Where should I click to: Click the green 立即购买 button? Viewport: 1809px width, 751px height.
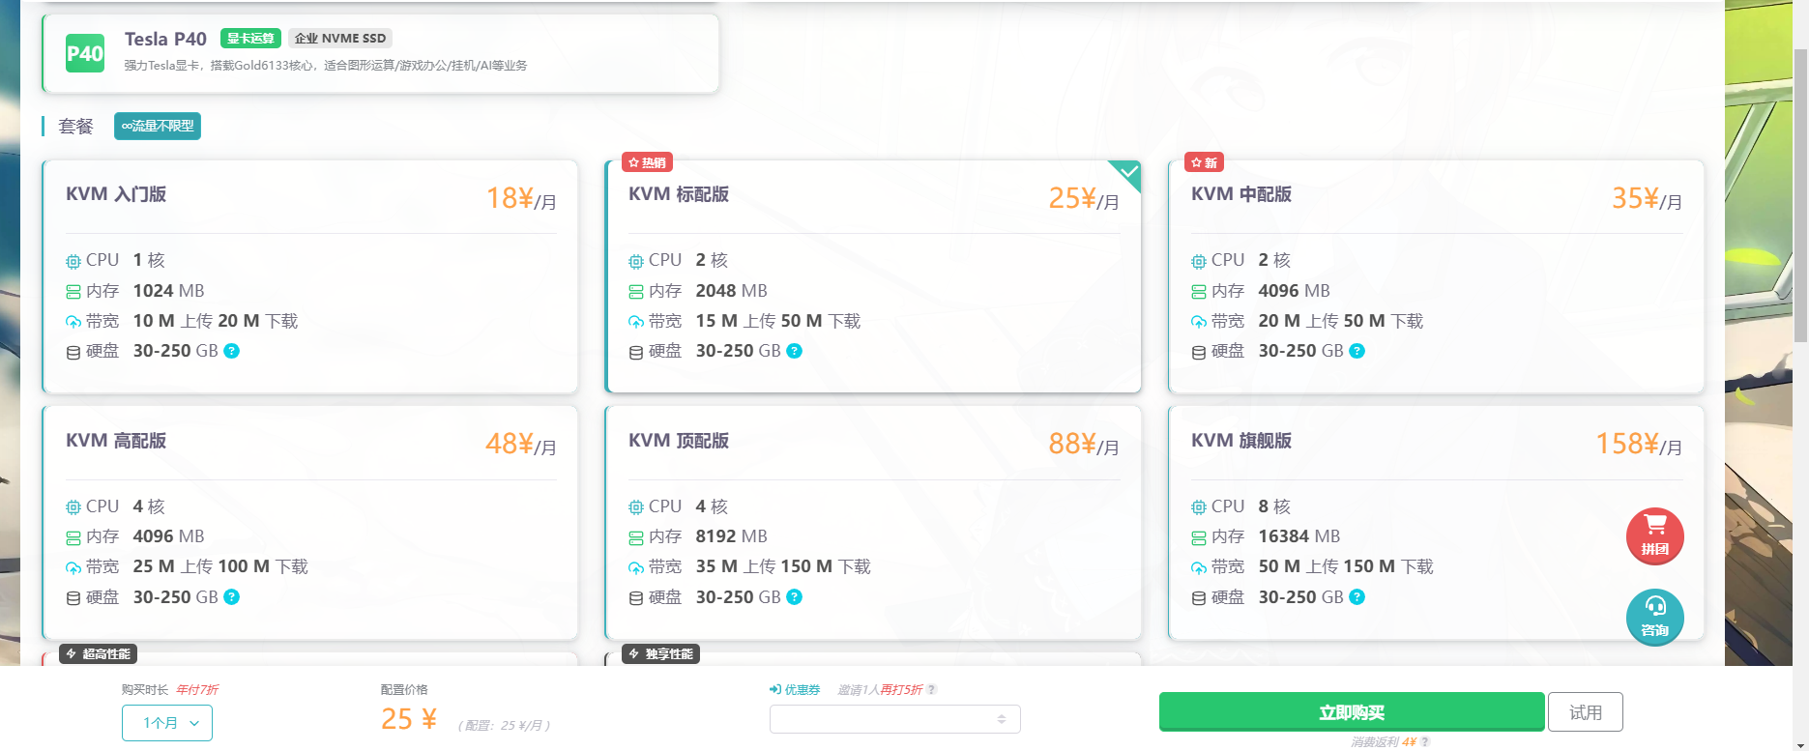click(x=1352, y=712)
